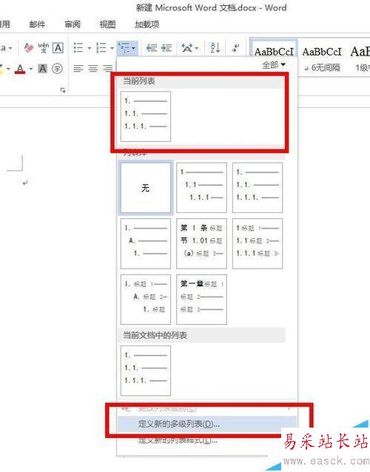Select the 当前文档中的列表 thumbnail

(x=146, y=371)
